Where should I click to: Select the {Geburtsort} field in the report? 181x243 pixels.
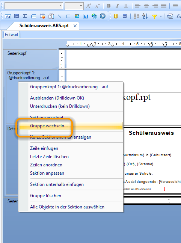click(160, 155)
